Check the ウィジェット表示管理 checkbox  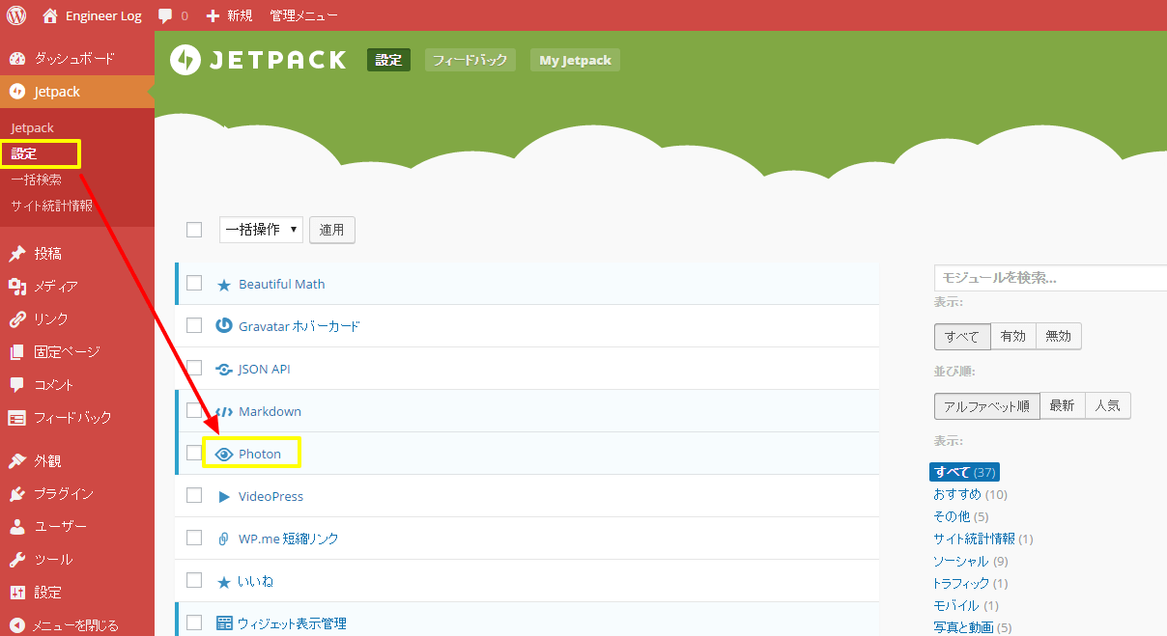coord(194,622)
